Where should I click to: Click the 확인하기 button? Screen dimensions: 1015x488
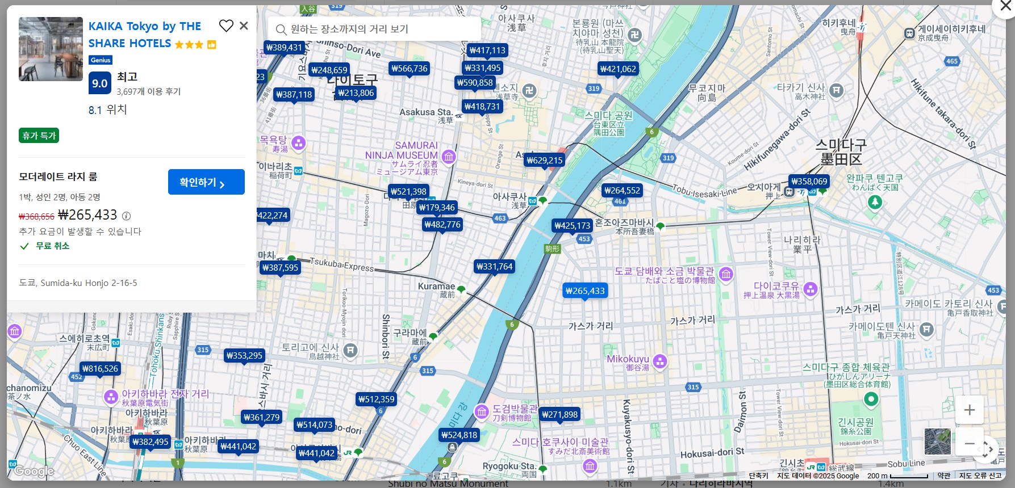point(206,182)
